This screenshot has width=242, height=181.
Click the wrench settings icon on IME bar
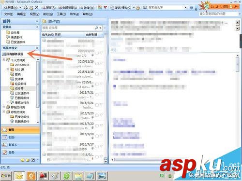click(236, 6)
